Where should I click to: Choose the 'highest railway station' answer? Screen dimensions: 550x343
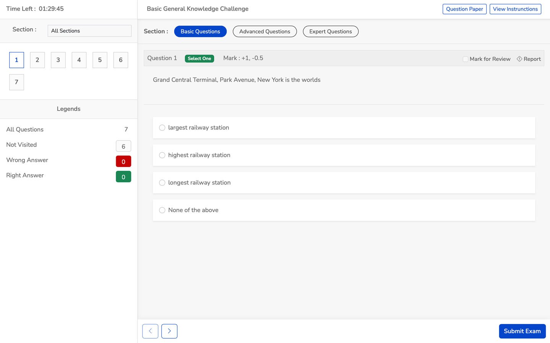point(162,155)
